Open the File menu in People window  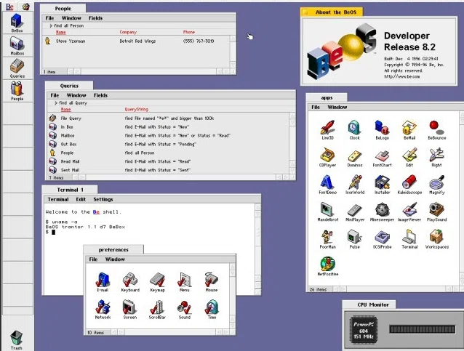(x=49, y=18)
